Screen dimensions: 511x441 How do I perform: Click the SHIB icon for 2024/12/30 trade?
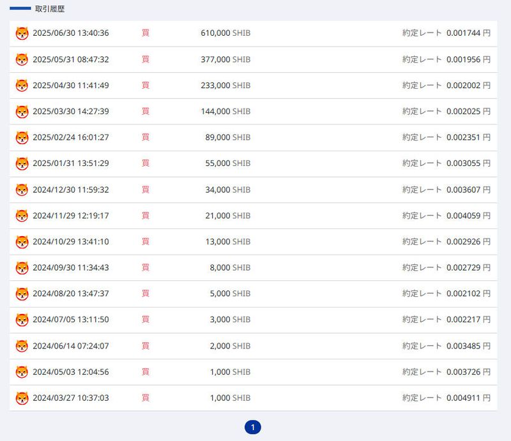22,190
